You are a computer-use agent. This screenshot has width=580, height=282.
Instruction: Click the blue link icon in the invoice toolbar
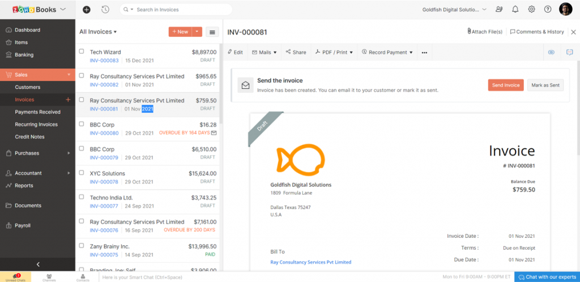point(551,53)
